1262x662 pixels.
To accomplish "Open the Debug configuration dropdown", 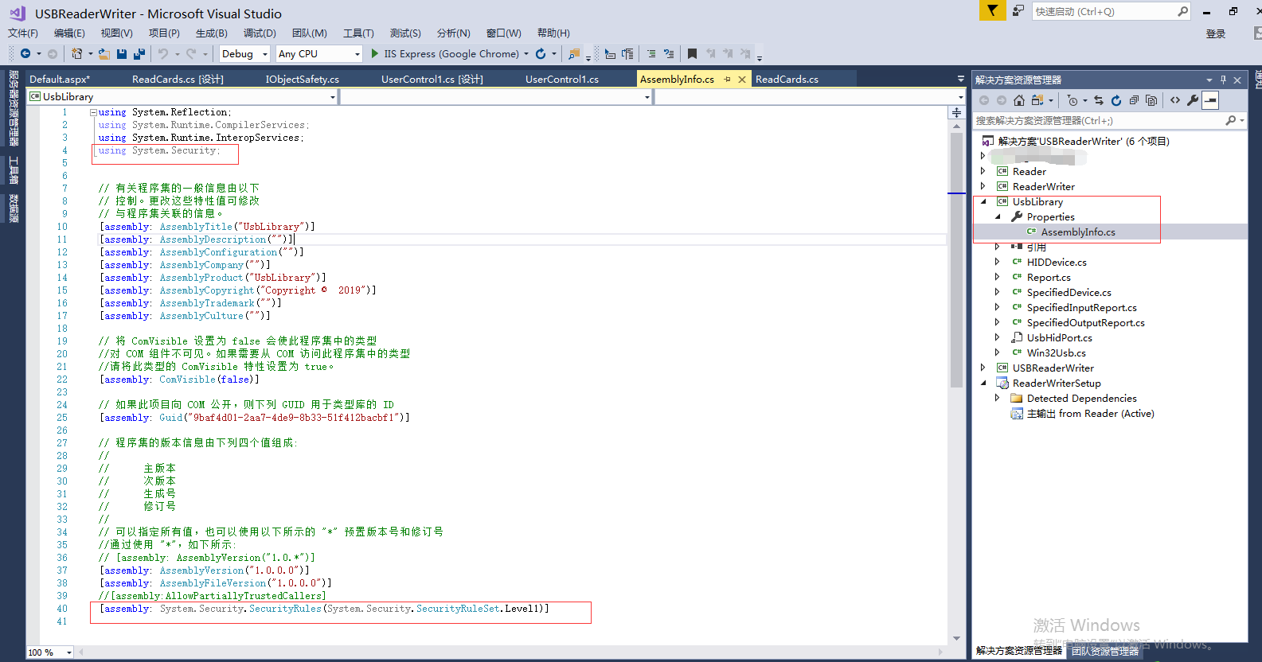I will (x=265, y=54).
